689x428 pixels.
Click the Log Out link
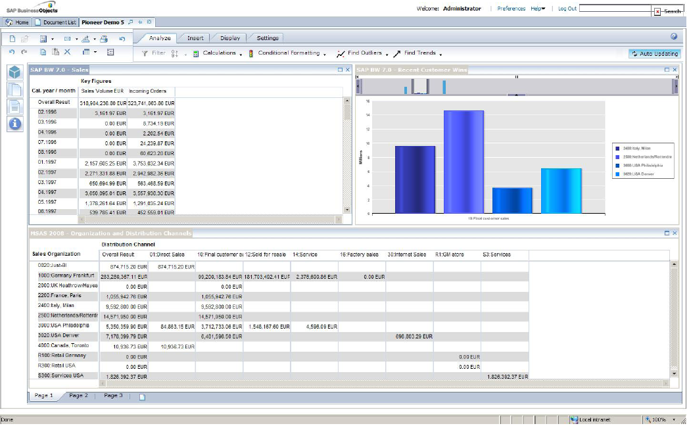point(567,9)
